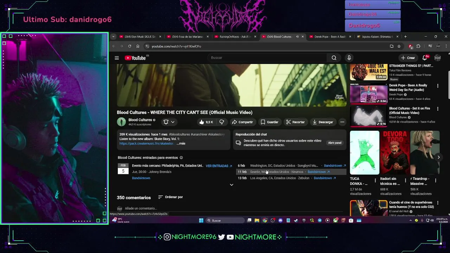This screenshot has height=253, width=450.
Task: Switch to the Elon Musk SIGUE tab
Action: pos(140,37)
